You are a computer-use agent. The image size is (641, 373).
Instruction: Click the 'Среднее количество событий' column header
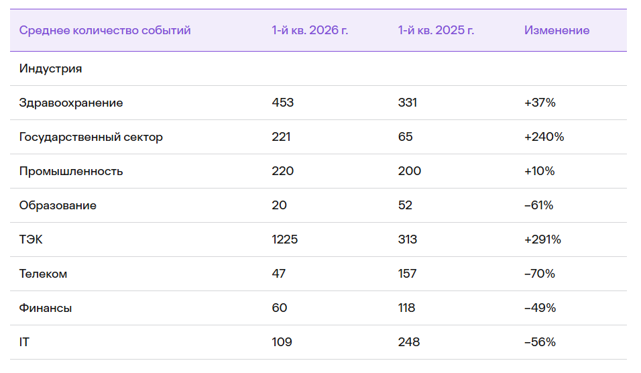[105, 30]
